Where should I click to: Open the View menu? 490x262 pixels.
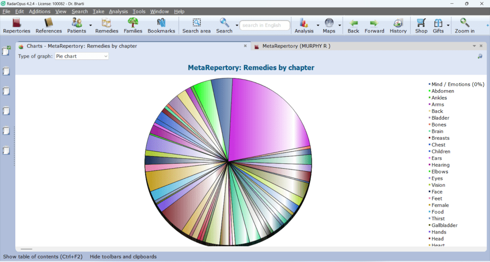tap(61, 11)
